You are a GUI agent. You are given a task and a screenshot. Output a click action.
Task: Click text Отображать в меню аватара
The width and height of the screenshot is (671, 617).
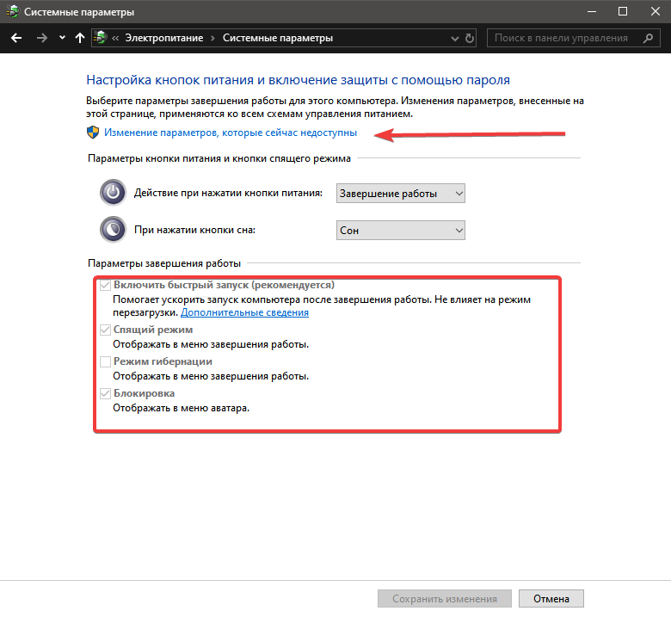[181, 408]
